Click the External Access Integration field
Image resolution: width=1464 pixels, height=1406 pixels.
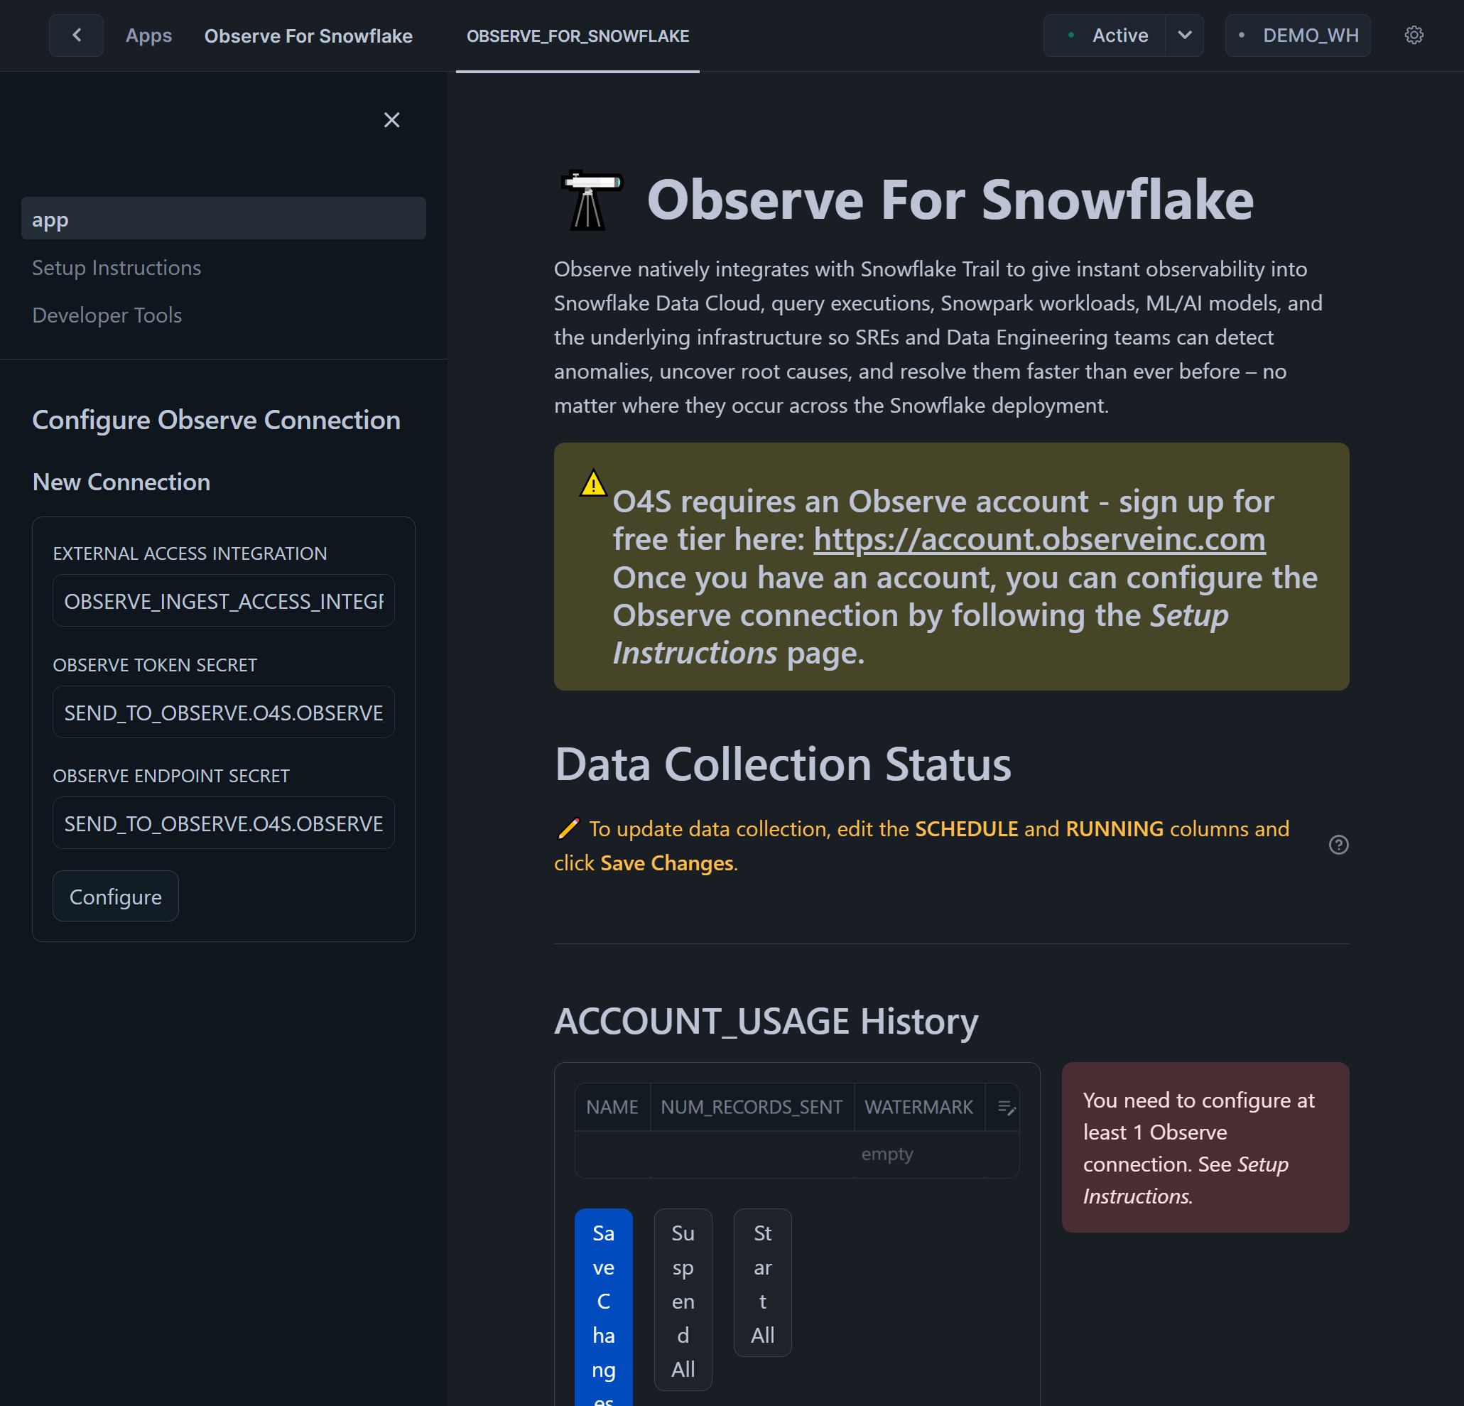coord(223,600)
